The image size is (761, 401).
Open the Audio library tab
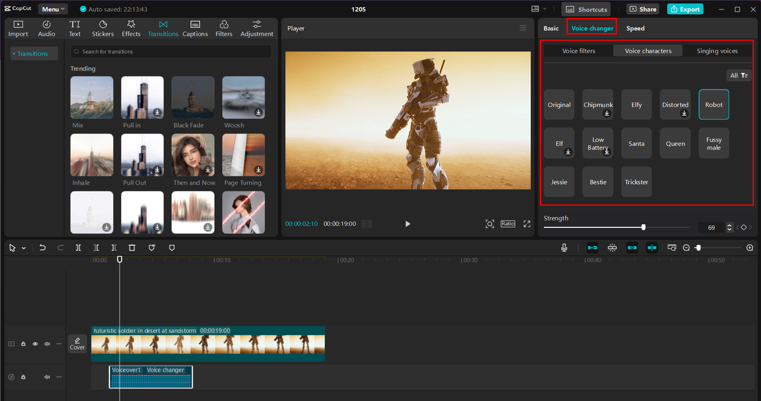(46, 29)
